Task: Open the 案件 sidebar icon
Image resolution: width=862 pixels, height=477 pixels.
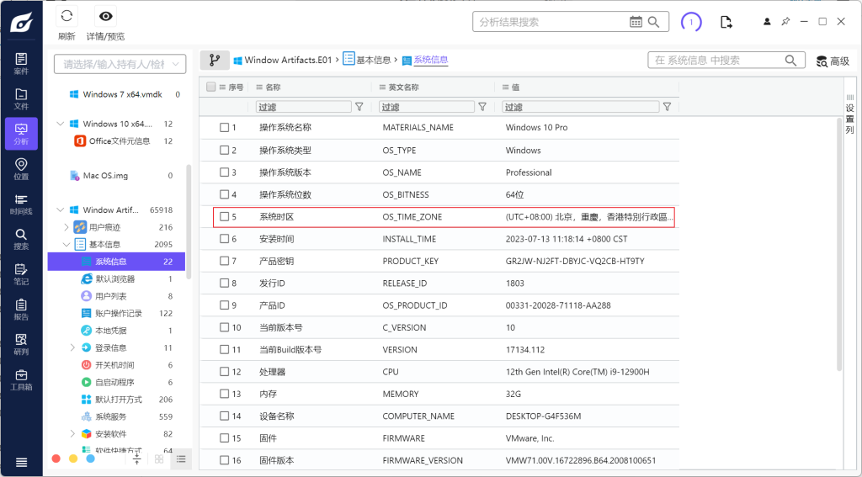Action: (21, 63)
